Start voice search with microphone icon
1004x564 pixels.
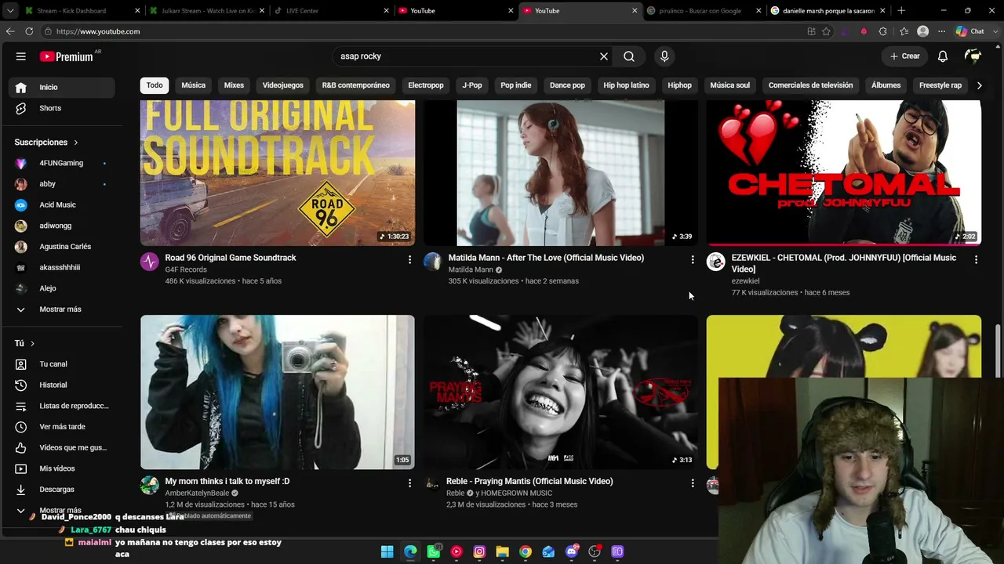coord(664,56)
